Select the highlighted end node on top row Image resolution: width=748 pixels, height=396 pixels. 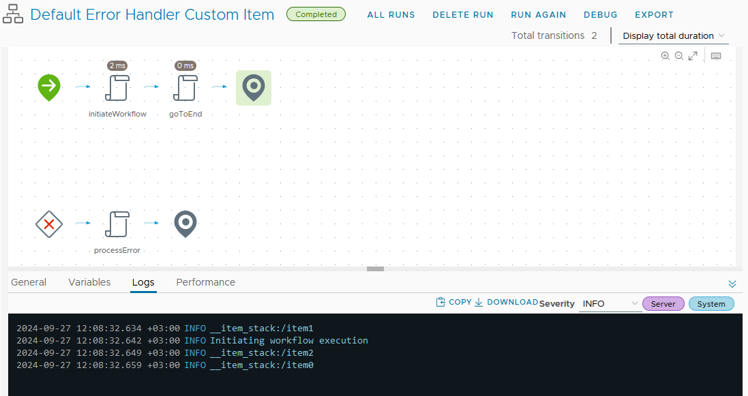click(x=254, y=88)
